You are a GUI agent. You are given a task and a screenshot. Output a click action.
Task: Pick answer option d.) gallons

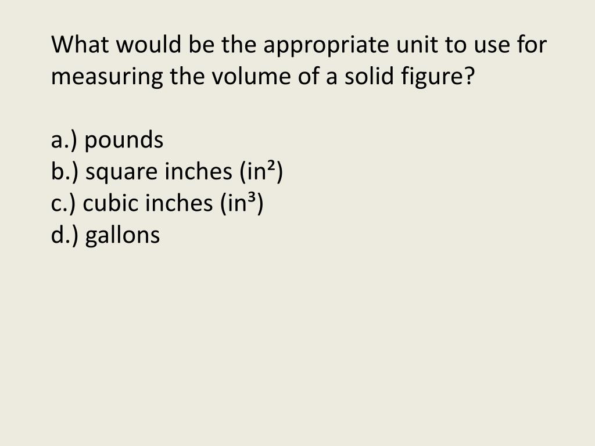point(106,235)
